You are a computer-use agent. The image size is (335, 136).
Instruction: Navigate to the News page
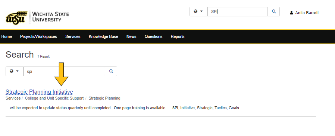pos(131,37)
